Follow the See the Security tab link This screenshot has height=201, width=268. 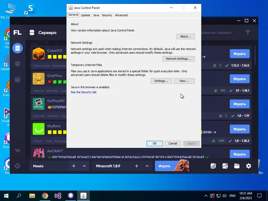pos(83,92)
